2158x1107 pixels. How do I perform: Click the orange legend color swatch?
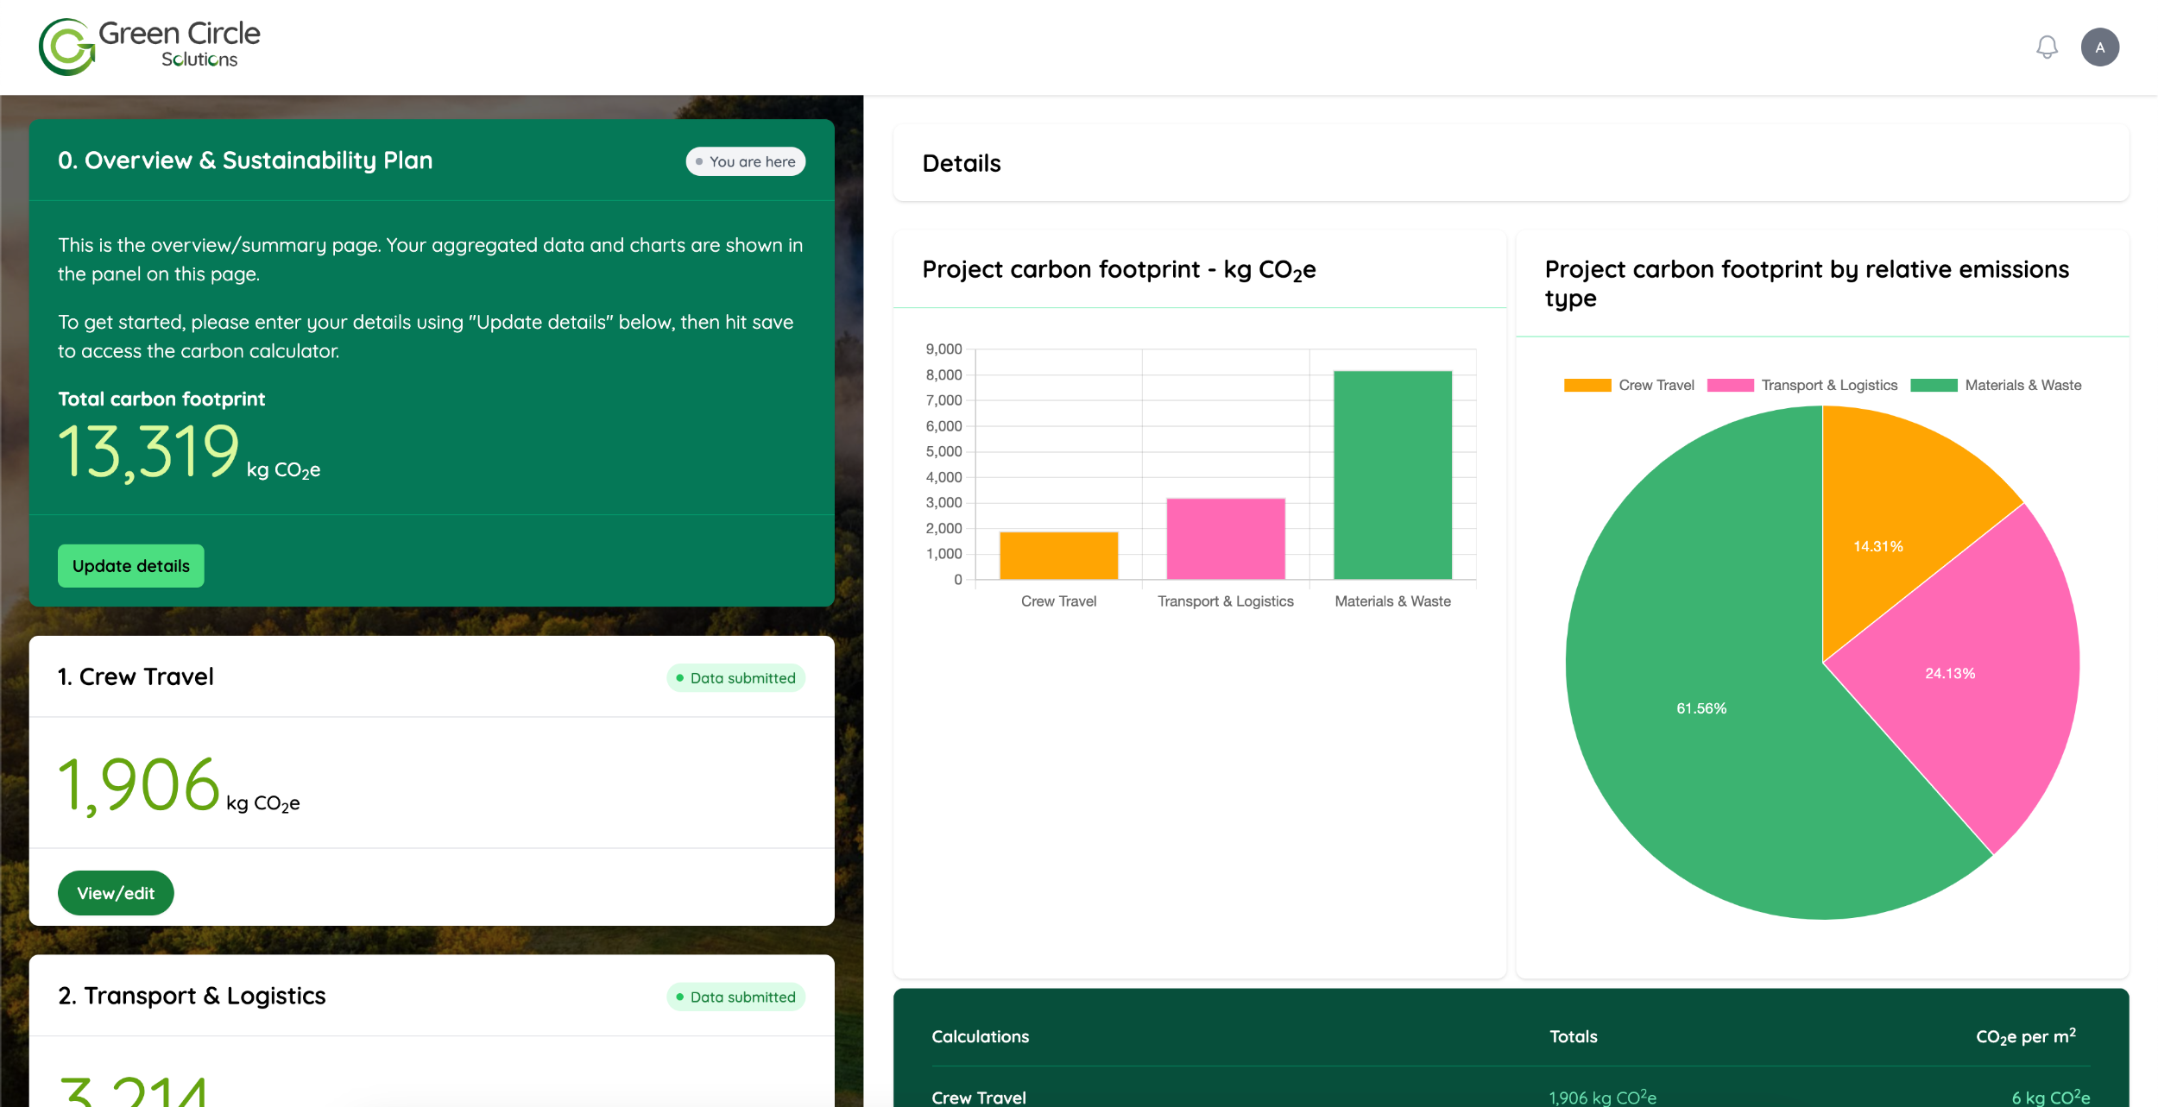(1588, 385)
